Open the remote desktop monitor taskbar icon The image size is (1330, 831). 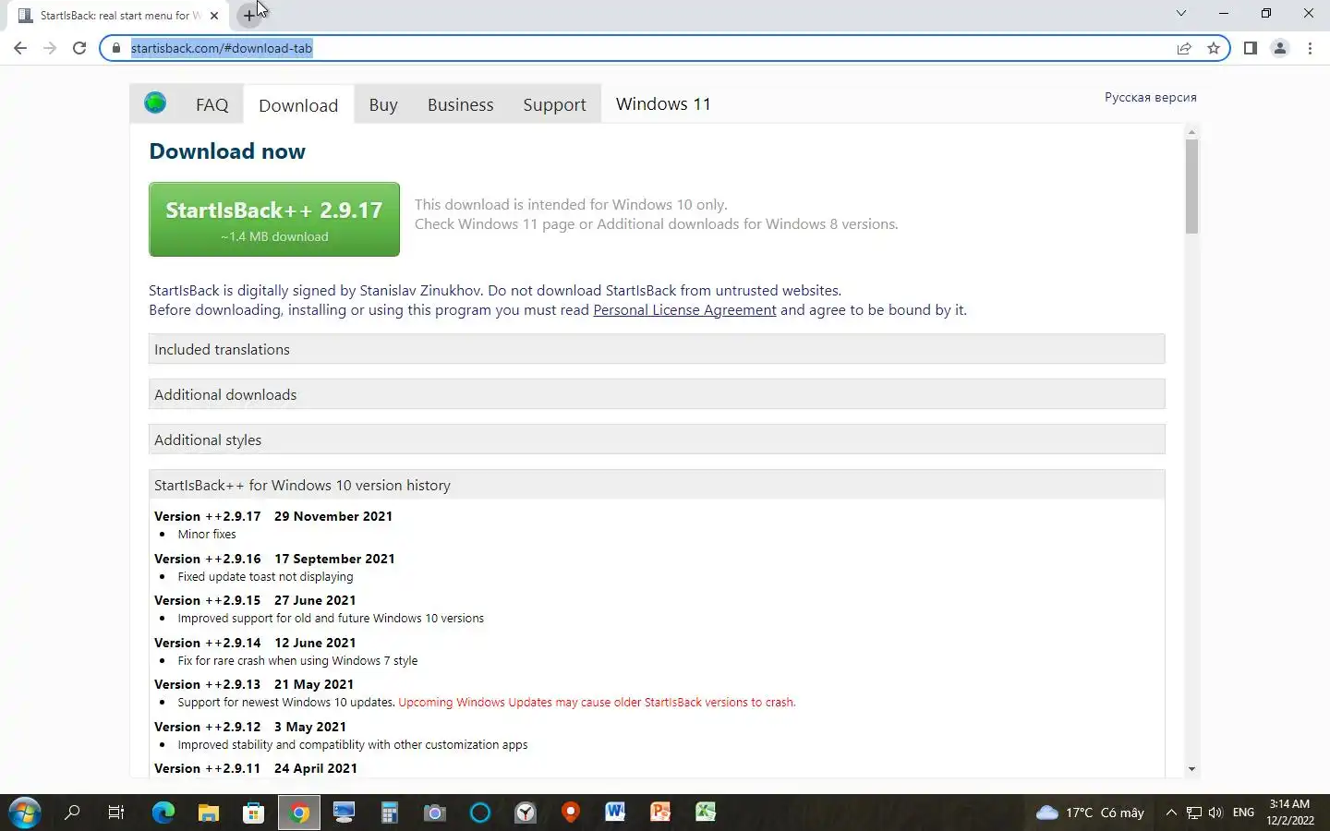click(x=345, y=813)
